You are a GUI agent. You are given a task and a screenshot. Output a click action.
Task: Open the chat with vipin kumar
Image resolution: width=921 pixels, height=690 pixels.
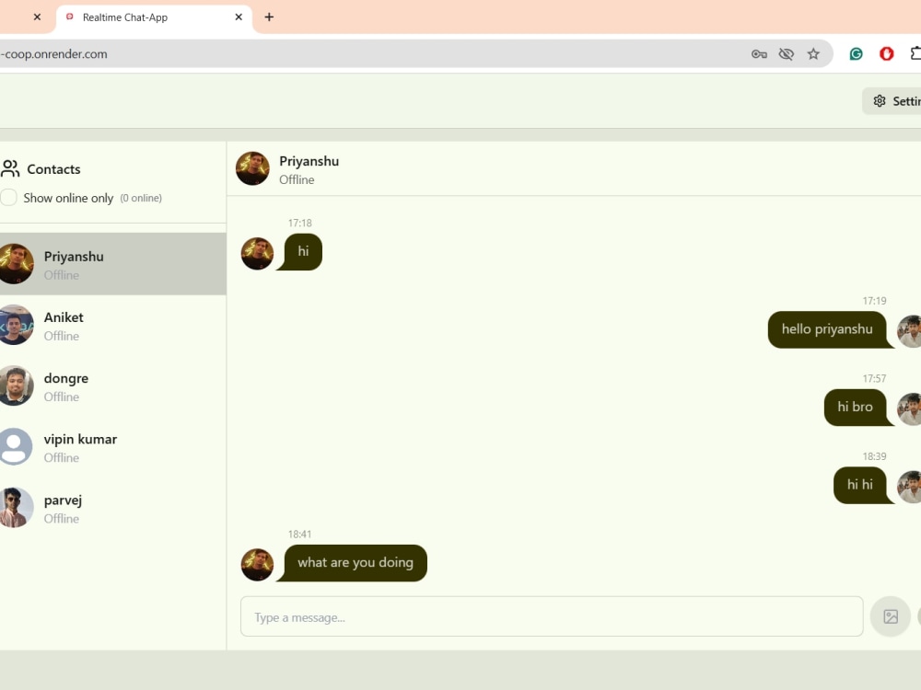click(x=112, y=447)
